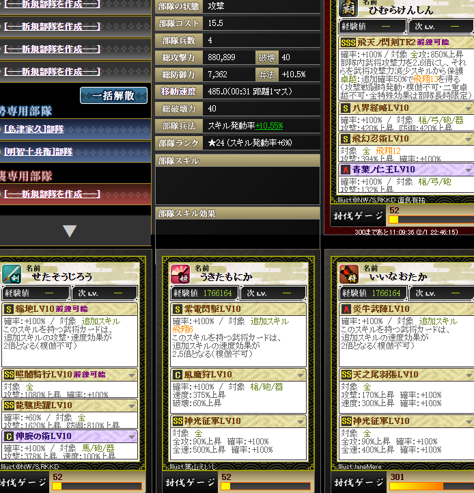Click the 一括解散 disband-all button

click(113, 96)
